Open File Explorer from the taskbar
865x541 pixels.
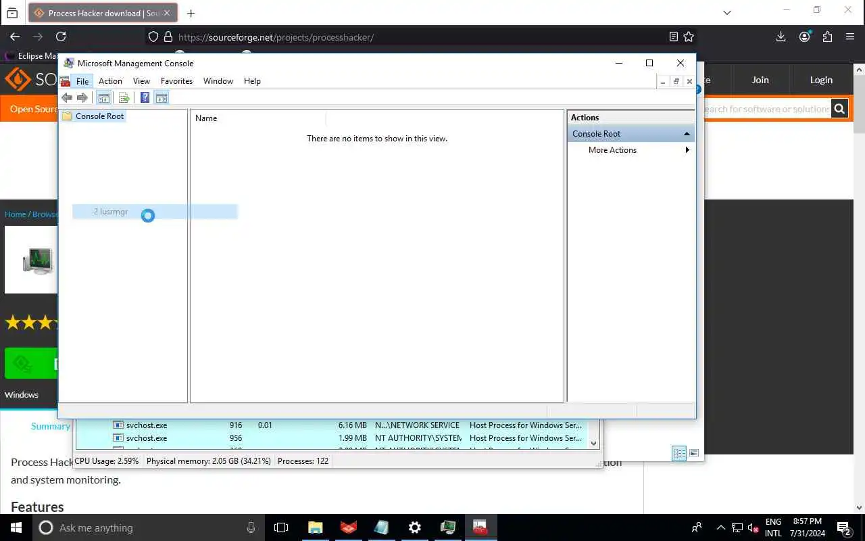[x=315, y=527]
